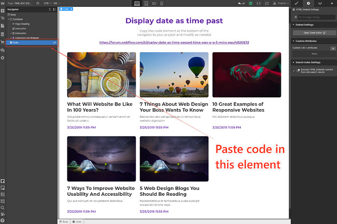Open the Navigator panel icon in sidebar

[2, 18]
